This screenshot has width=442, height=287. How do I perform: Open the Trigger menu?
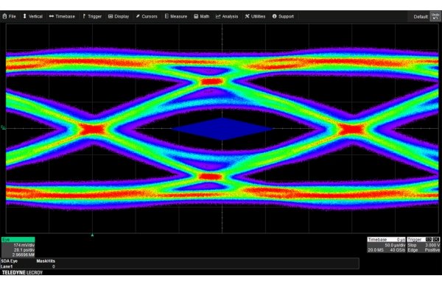(x=92, y=16)
